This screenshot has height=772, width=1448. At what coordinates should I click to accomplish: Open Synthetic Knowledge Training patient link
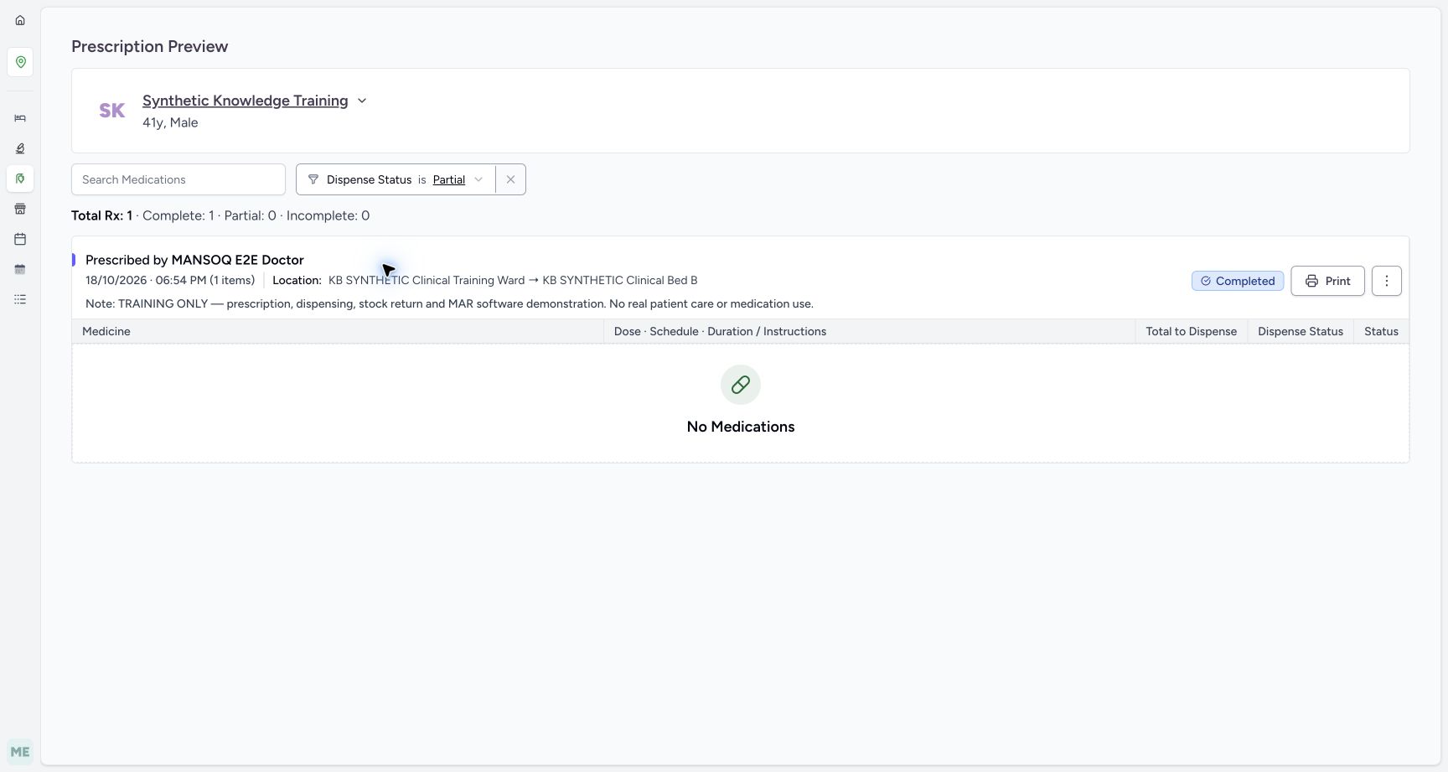pos(245,101)
